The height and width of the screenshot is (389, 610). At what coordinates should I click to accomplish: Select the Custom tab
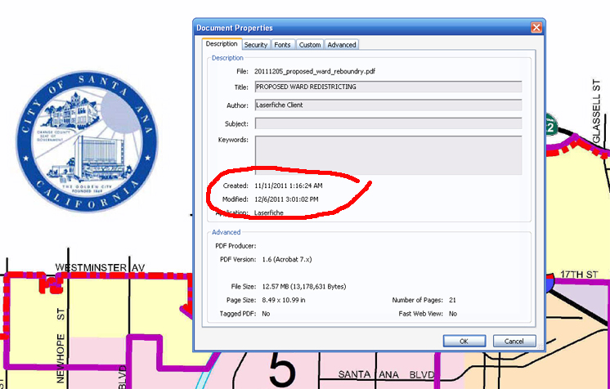coord(309,45)
